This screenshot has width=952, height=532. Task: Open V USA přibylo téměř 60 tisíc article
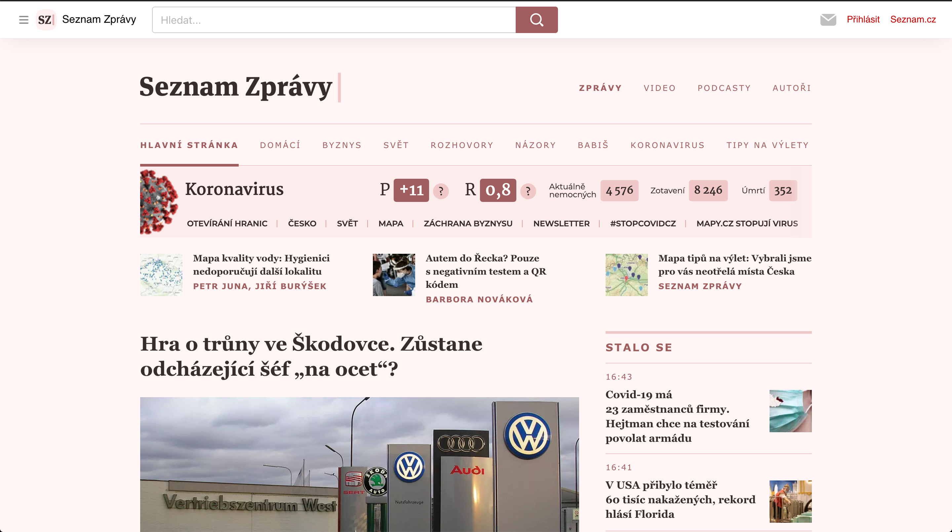tap(680, 500)
